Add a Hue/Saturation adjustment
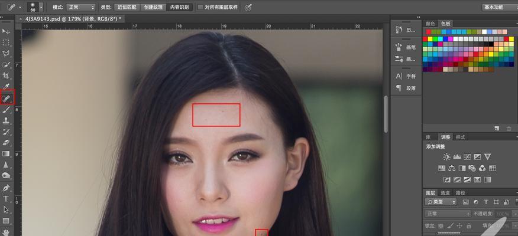 tap(442, 168)
